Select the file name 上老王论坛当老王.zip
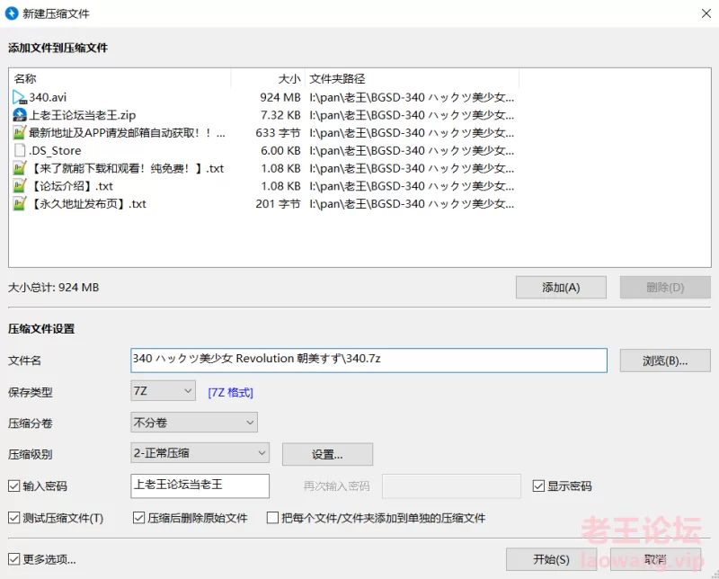 83,115
